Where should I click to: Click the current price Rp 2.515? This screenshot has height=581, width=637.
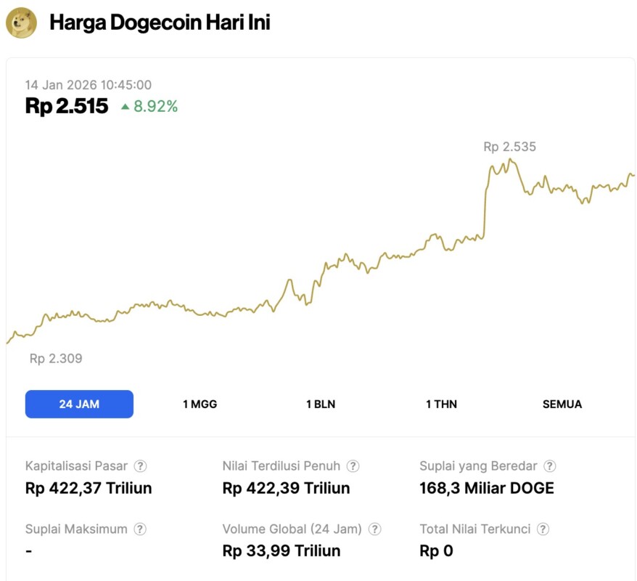tap(67, 106)
